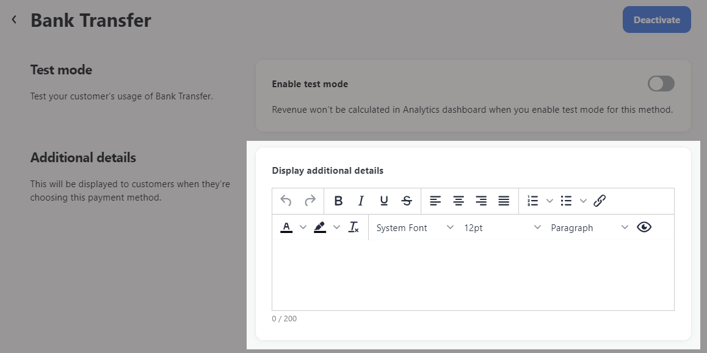Screen dimensions: 707x353
Task: Toggle the eye preview icon
Action: tap(644, 227)
